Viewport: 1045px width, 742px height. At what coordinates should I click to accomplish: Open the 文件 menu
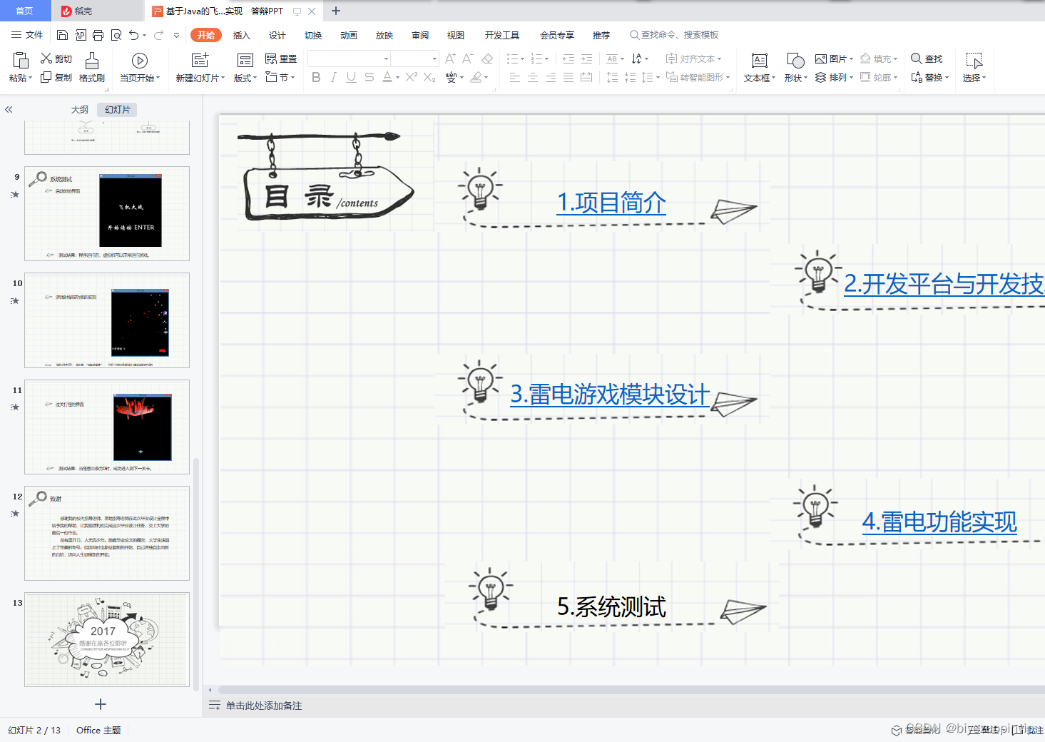[x=27, y=35]
